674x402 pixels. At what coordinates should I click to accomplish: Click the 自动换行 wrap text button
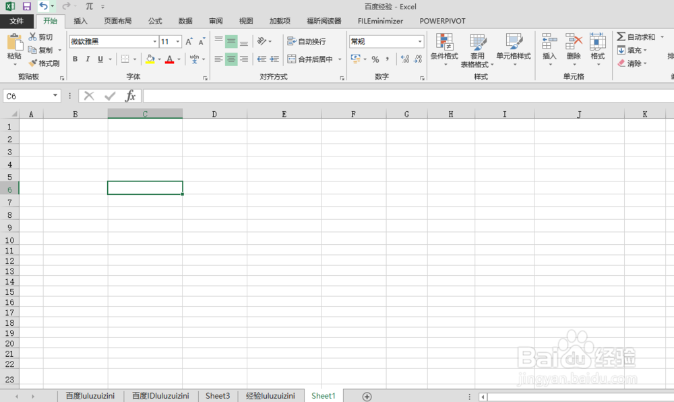pos(307,41)
